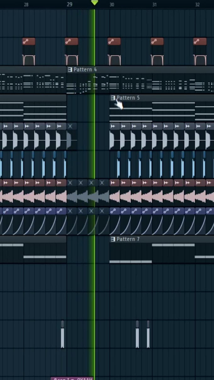
Task: Select the red automation clip icon at bar 30
Action: click(x=114, y=41)
